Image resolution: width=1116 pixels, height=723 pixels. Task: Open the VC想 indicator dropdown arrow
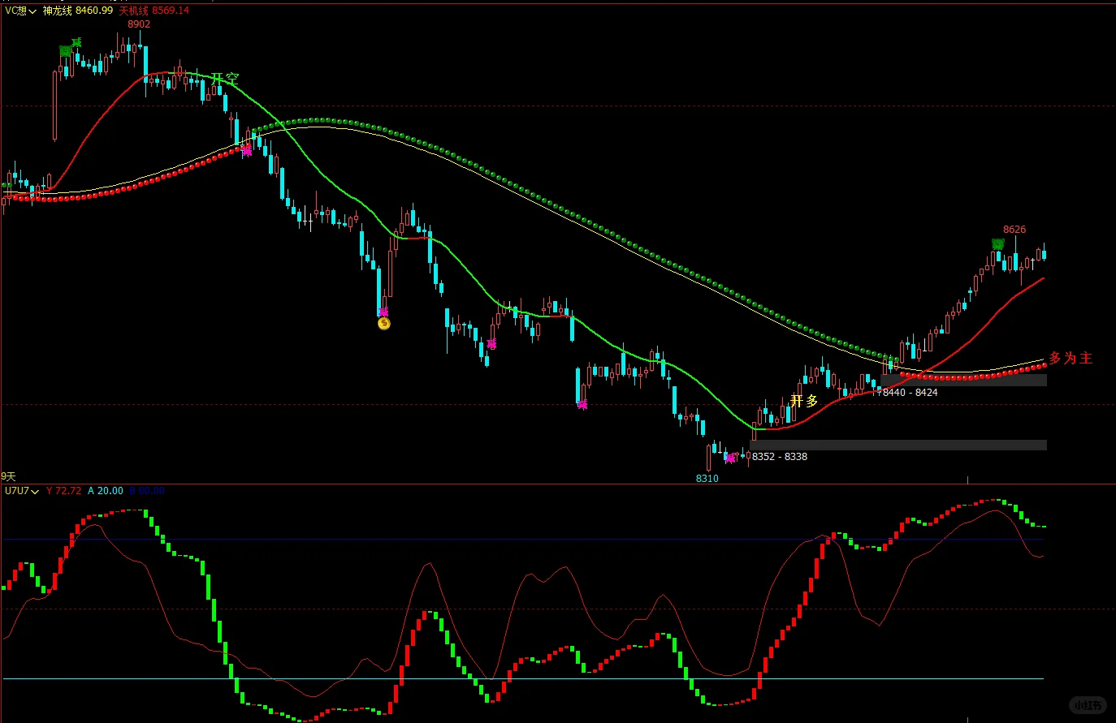[32, 11]
